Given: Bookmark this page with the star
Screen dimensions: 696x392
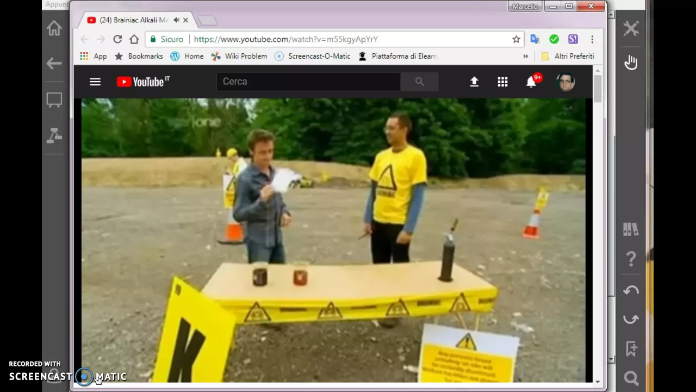Looking at the screenshot, I should pos(516,39).
